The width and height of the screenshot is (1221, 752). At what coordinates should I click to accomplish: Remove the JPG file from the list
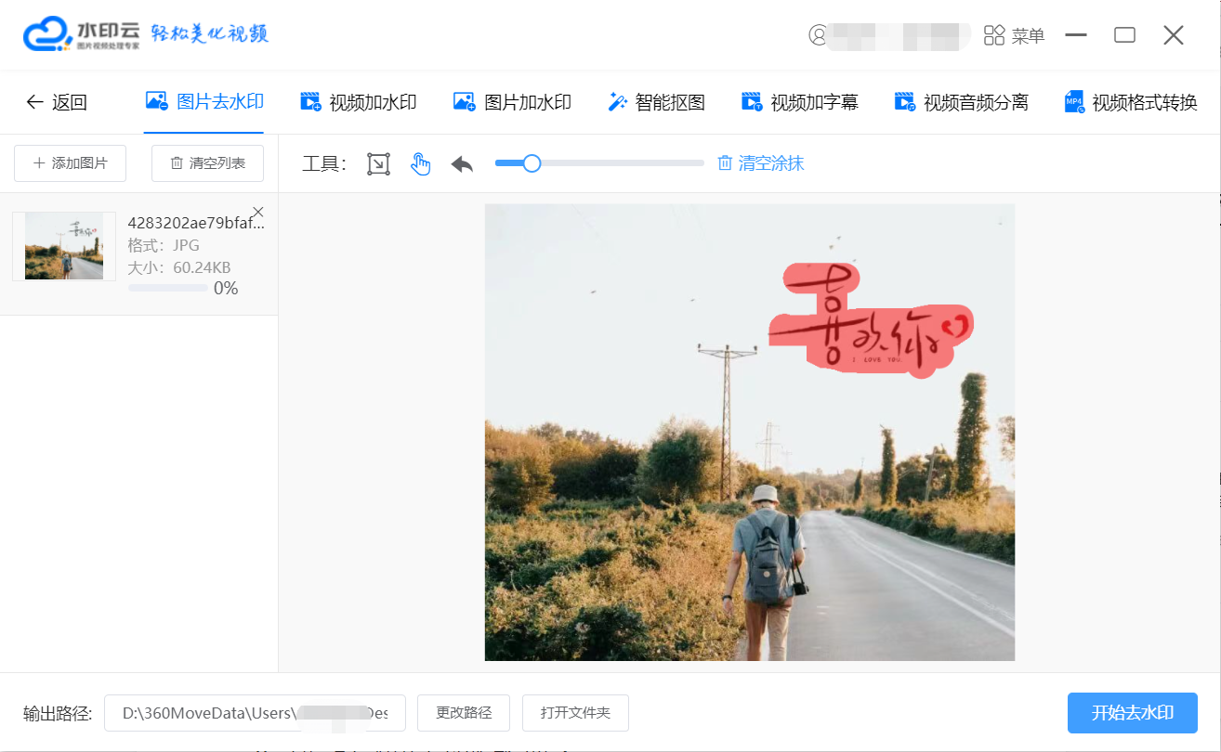click(x=258, y=212)
